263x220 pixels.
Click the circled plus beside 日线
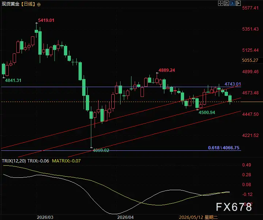click(39, 4)
